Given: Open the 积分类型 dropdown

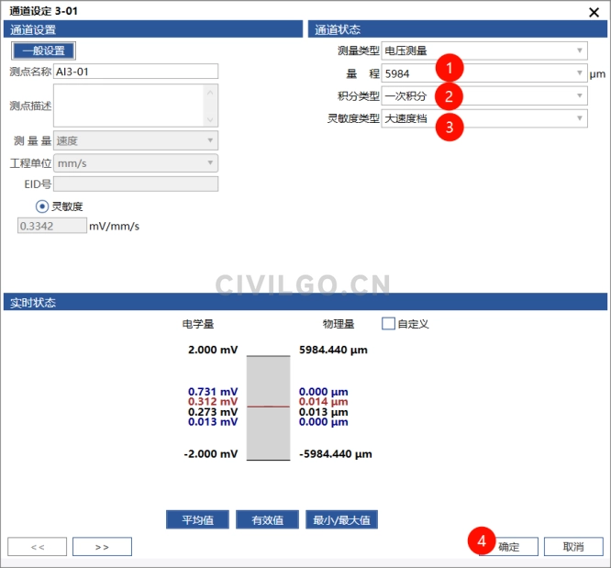Looking at the screenshot, I should [484, 95].
